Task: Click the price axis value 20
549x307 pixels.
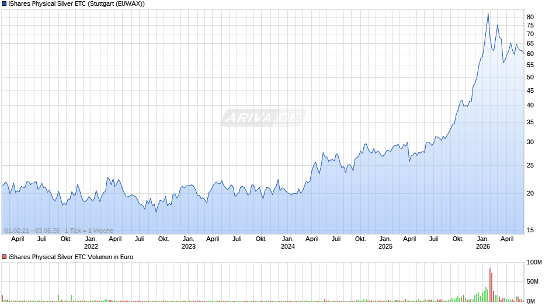Action: tap(530, 194)
